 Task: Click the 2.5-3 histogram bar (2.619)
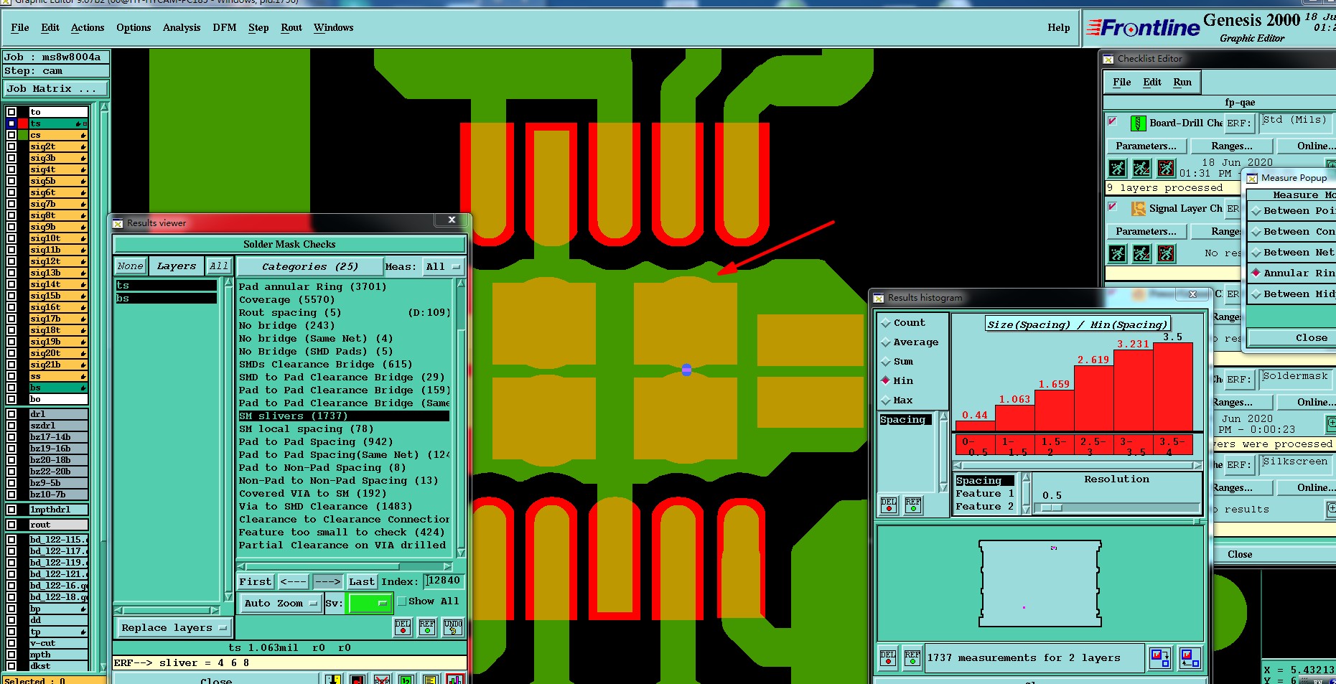(x=1093, y=398)
